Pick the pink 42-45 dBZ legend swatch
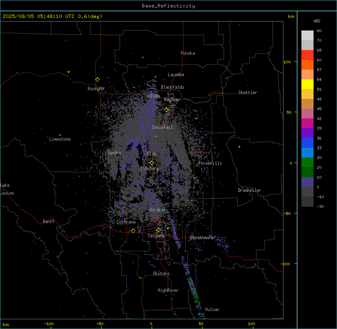Screen dimensions: 337x329 coord(307,114)
